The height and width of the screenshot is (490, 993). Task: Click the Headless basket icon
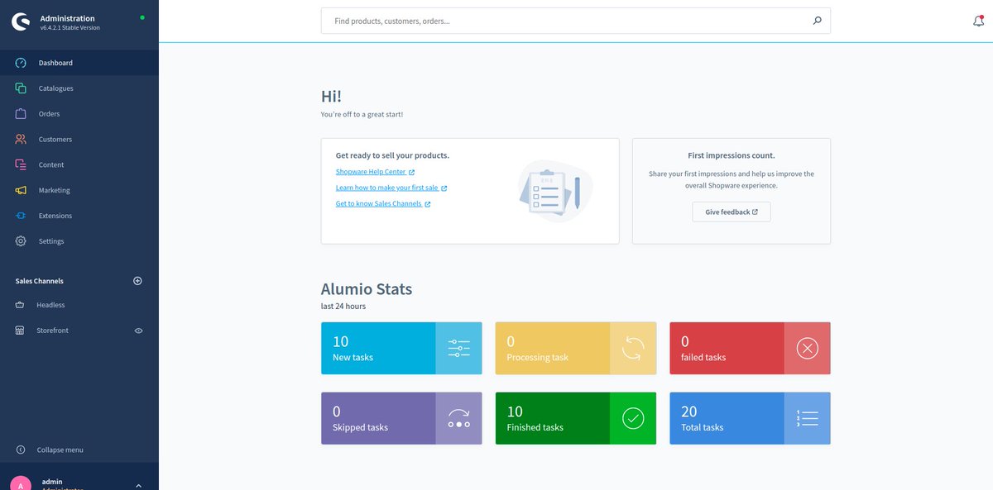click(20, 305)
